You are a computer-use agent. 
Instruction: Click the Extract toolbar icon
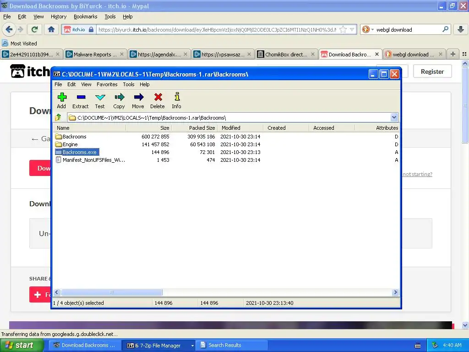[81, 100]
